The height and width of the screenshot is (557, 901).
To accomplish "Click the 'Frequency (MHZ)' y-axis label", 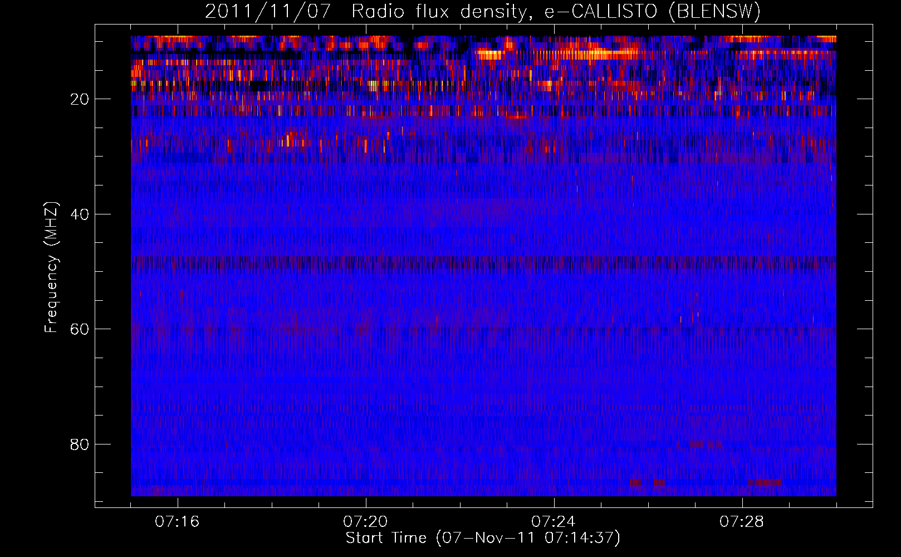I will pos(51,267).
